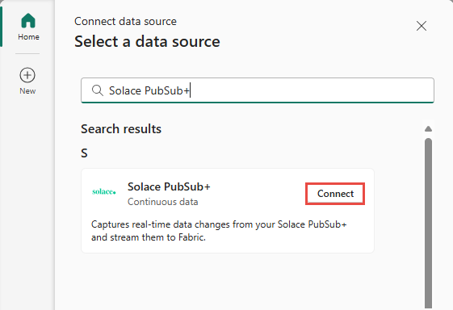Image resolution: width=453 pixels, height=310 pixels.
Task: Click the letter S group header
Action: (84, 153)
